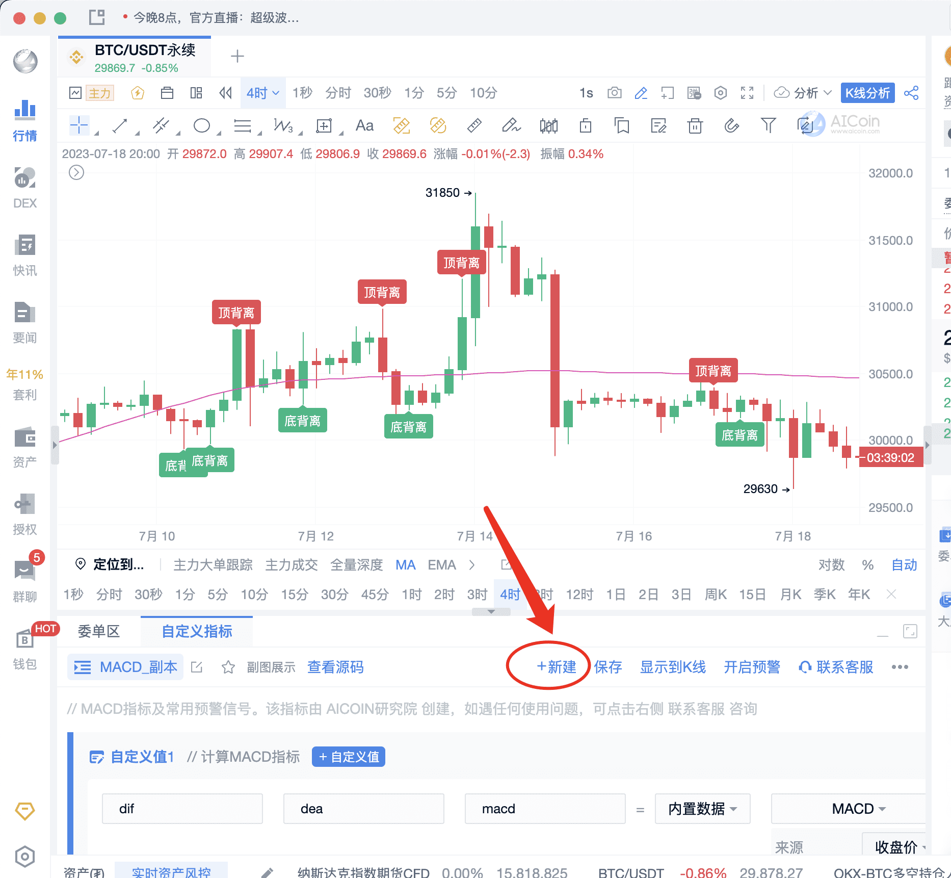Open 快讯 news flash in sidebar
The width and height of the screenshot is (951, 878).
click(x=25, y=255)
